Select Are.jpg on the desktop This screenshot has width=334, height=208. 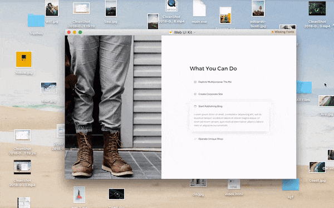coord(327,106)
